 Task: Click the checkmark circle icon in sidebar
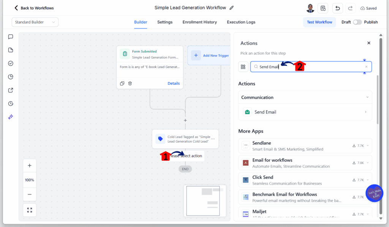(x=10, y=63)
